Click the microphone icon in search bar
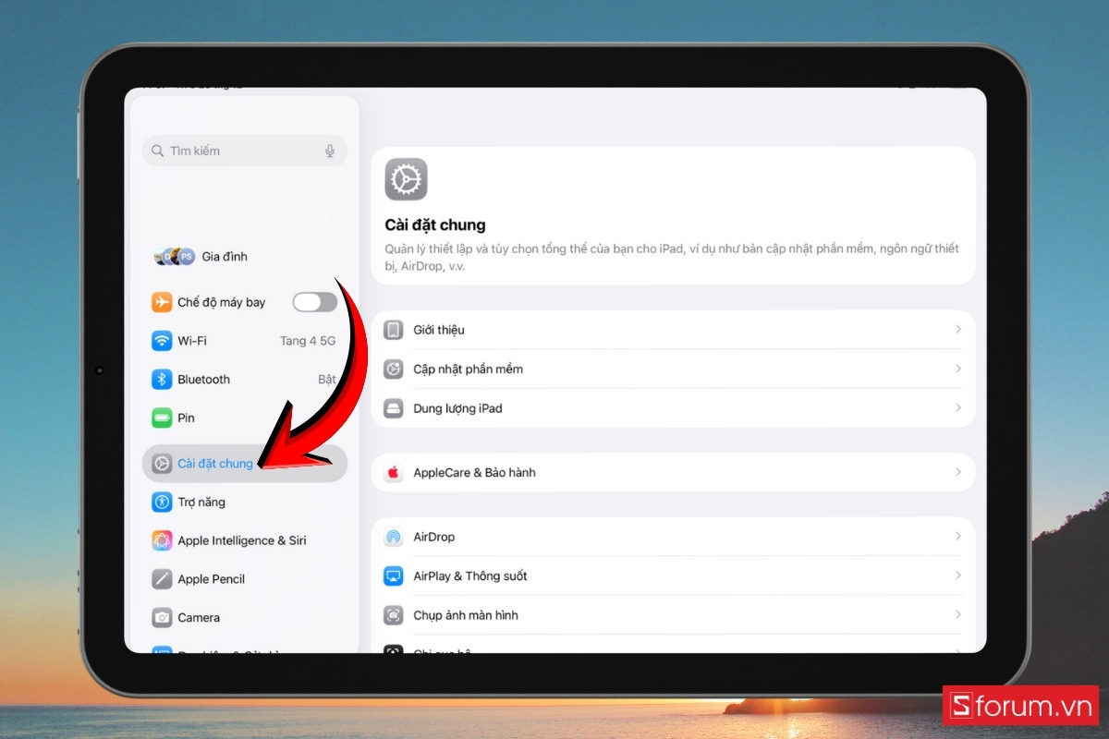The width and height of the screenshot is (1109, 739). click(x=330, y=151)
